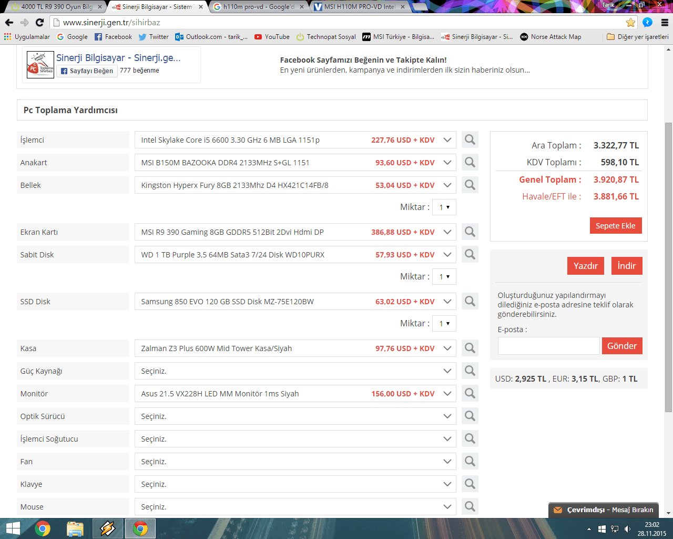Click the volume icon in system tray

coord(627,528)
